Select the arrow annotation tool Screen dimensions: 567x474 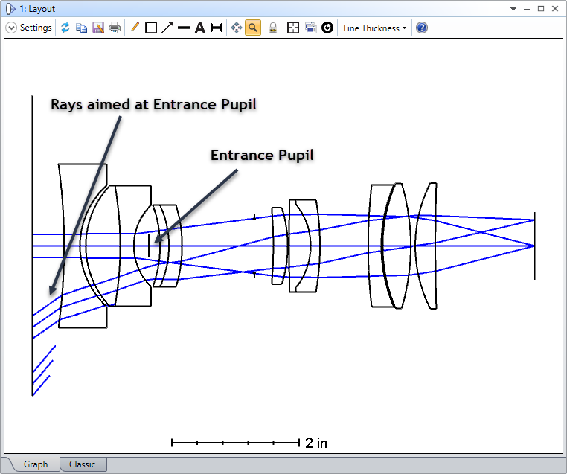tap(167, 28)
